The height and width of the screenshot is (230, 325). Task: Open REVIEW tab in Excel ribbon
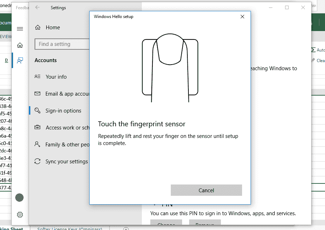(6, 37)
